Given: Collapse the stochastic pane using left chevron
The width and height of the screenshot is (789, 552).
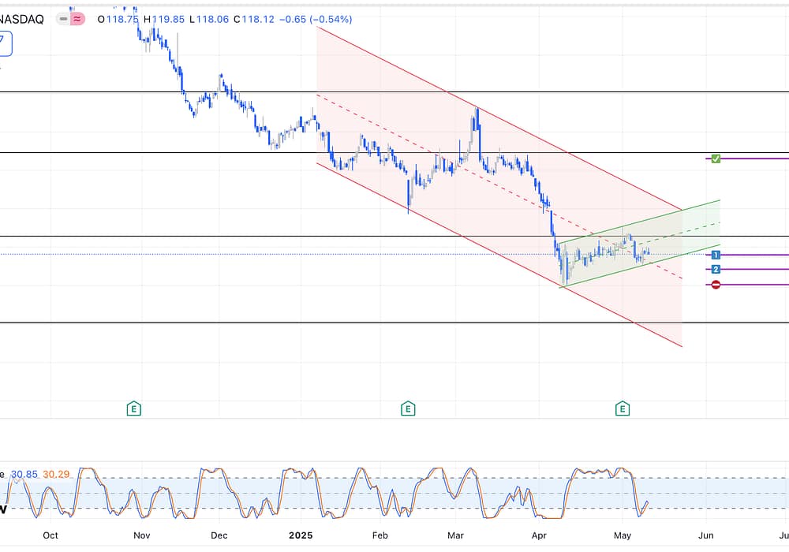Looking at the screenshot, I should [x=3, y=509].
